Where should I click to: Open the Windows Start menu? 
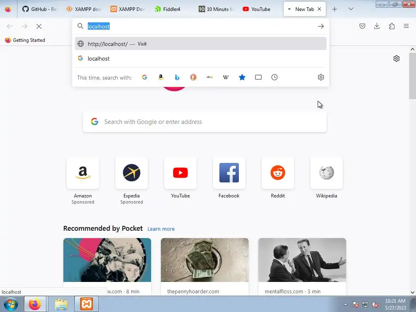pyautogui.click(x=11, y=304)
